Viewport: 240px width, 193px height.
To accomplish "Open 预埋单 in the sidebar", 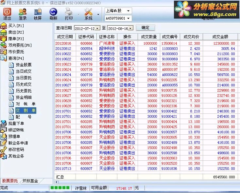I will 10,137.
